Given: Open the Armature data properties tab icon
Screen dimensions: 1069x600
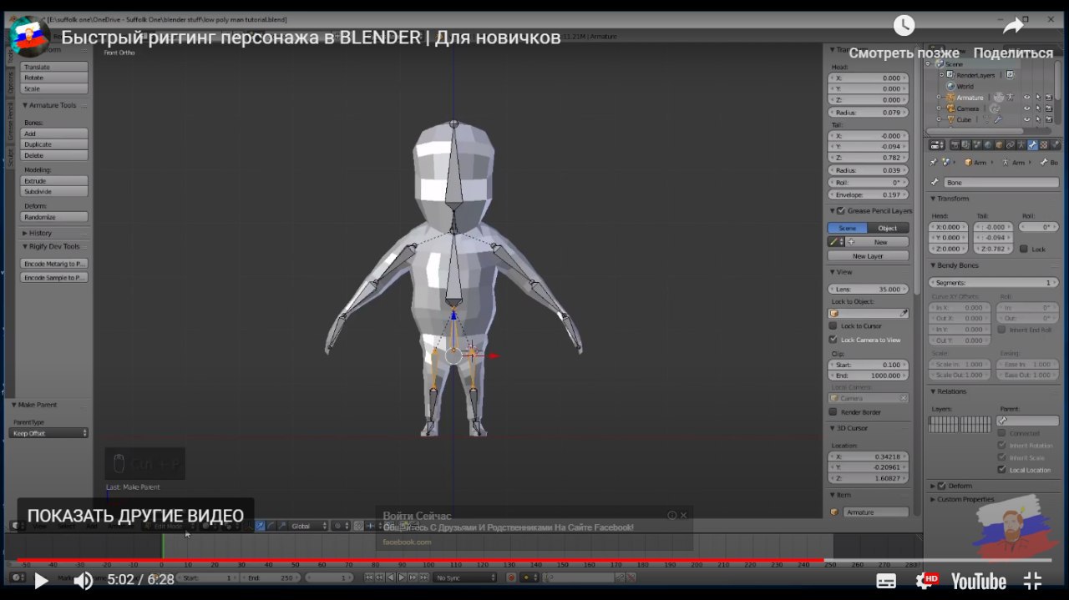Looking at the screenshot, I should coord(1021,144).
